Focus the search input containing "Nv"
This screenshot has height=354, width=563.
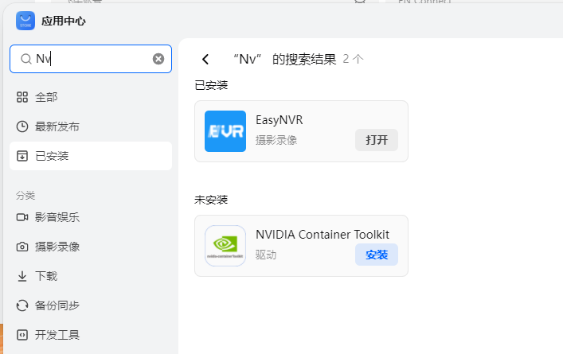pyautogui.click(x=91, y=59)
